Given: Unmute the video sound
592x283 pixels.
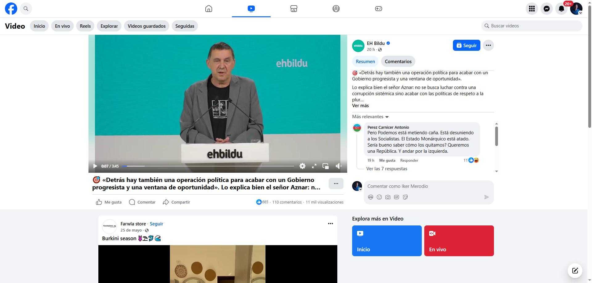Looking at the screenshot, I should [339, 166].
